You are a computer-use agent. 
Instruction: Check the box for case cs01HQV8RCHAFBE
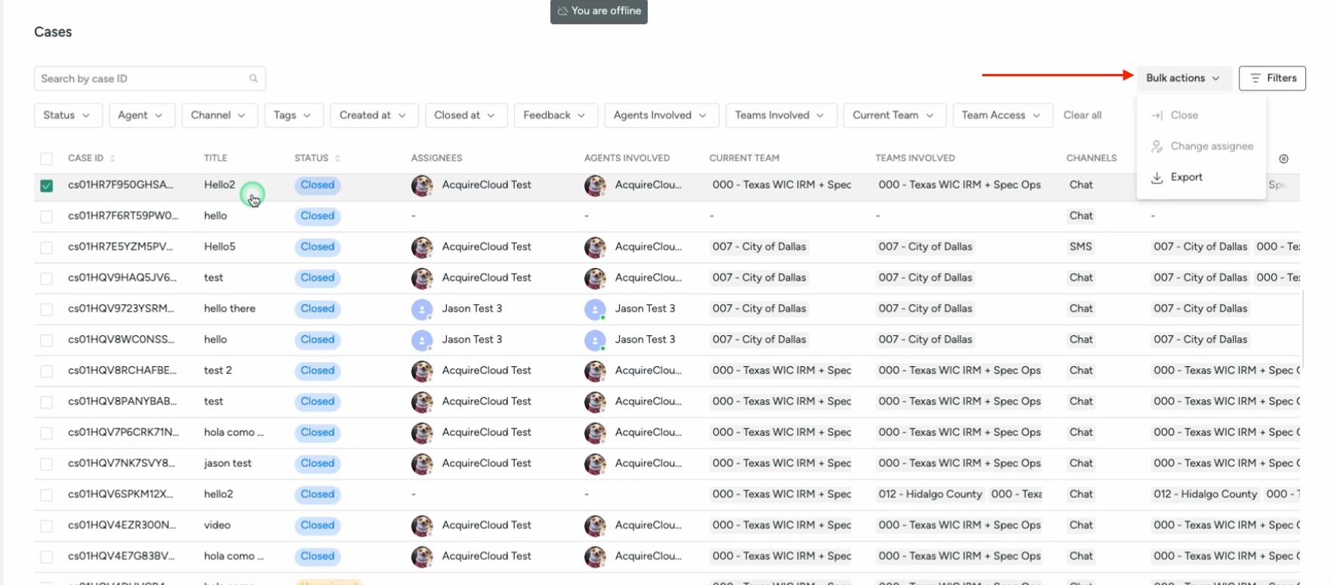[47, 371]
